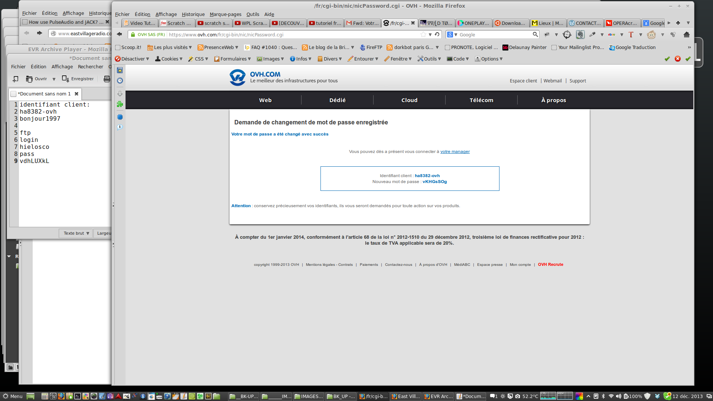Viewport: 713px width, 401px height.
Task: Click the reload page icon in address bar
Action: tap(437, 35)
